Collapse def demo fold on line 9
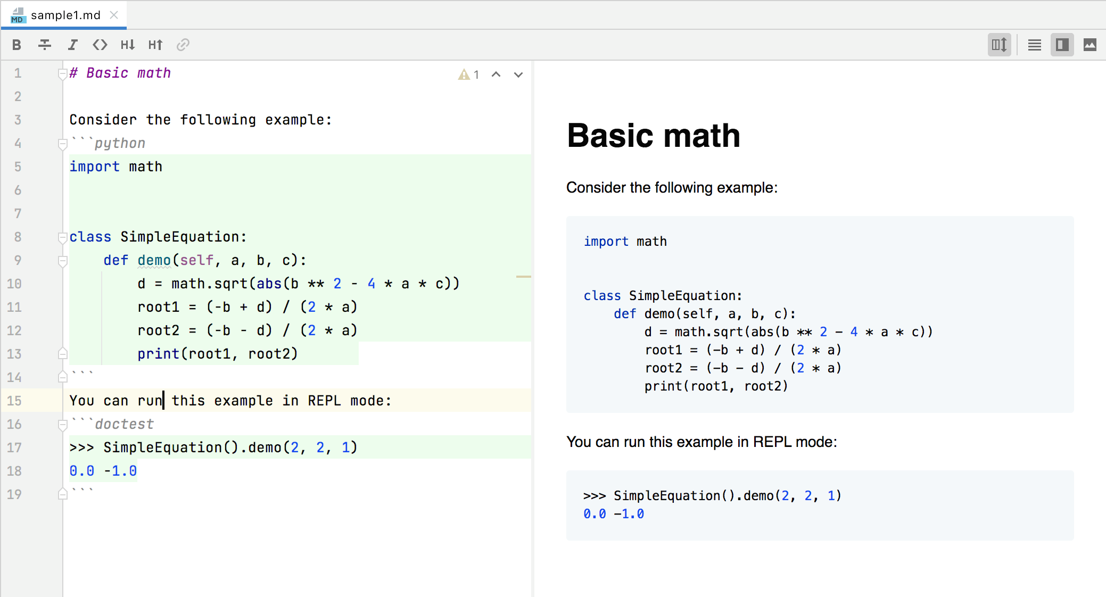The width and height of the screenshot is (1106, 597). click(62, 261)
